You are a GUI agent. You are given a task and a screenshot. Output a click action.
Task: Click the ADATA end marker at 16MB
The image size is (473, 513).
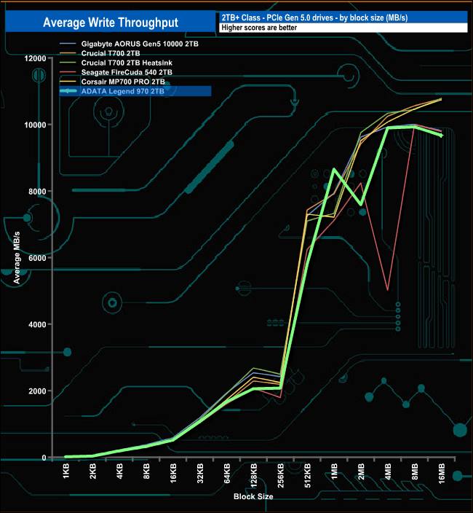(x=441, y=135)
